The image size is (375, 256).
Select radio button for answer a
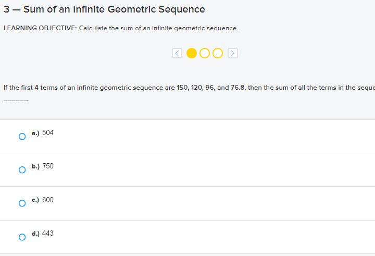(x=22, y=137)
